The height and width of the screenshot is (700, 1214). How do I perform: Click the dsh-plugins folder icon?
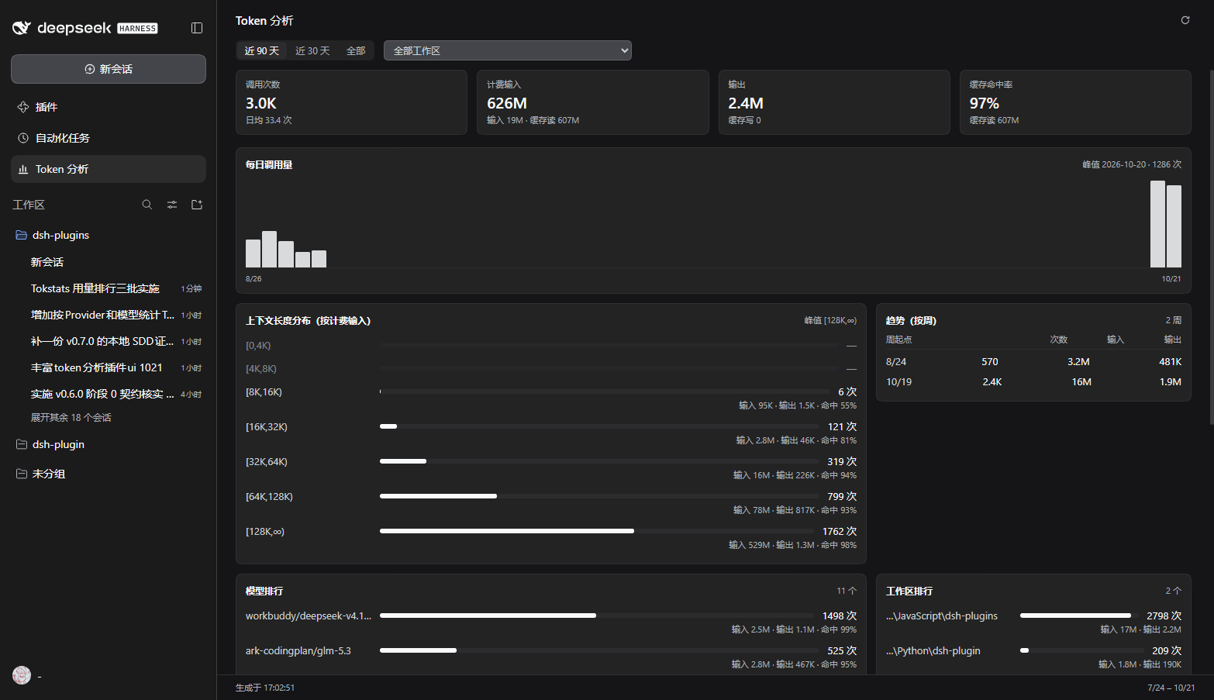coord(22,235)
